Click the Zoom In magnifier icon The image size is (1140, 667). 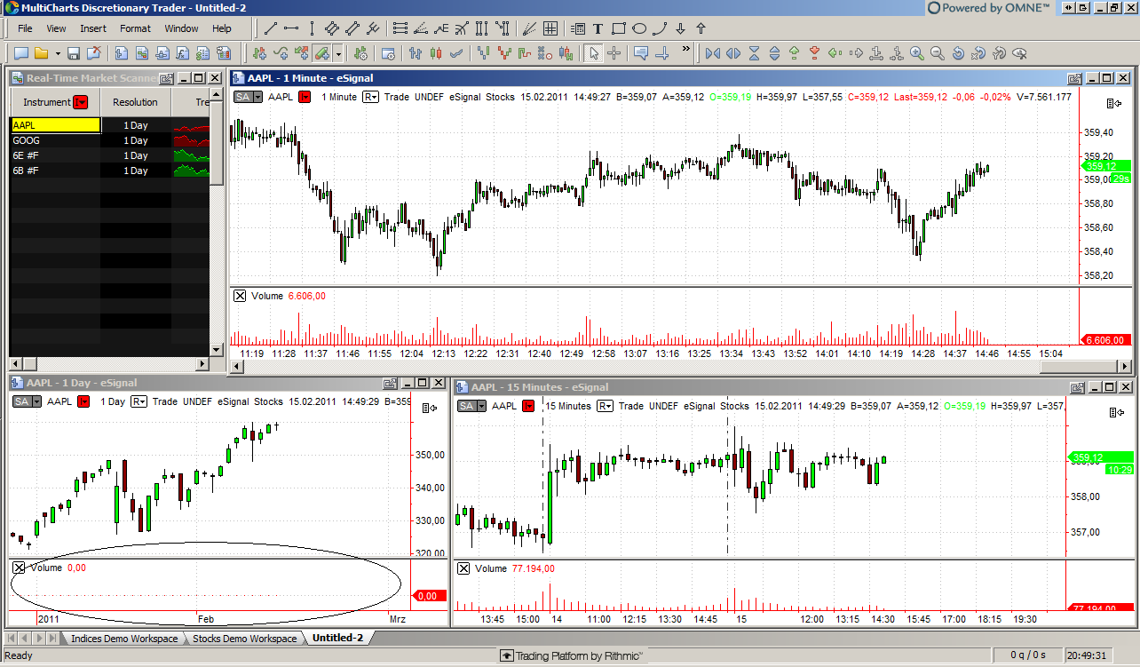pyautogui.click(x=917, y=53)
